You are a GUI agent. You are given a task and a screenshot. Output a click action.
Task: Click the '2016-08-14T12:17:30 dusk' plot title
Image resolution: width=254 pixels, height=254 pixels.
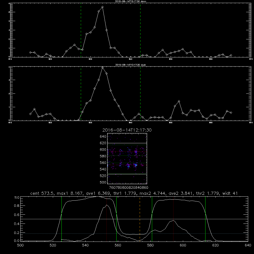131,65
